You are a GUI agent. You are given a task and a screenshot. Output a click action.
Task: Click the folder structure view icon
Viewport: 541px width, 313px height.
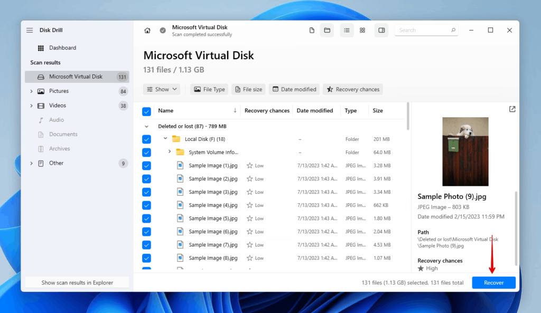pos(327,30)
